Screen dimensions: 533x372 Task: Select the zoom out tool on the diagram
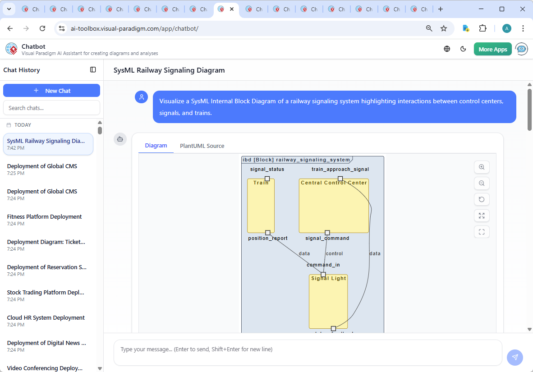point(482,183)
